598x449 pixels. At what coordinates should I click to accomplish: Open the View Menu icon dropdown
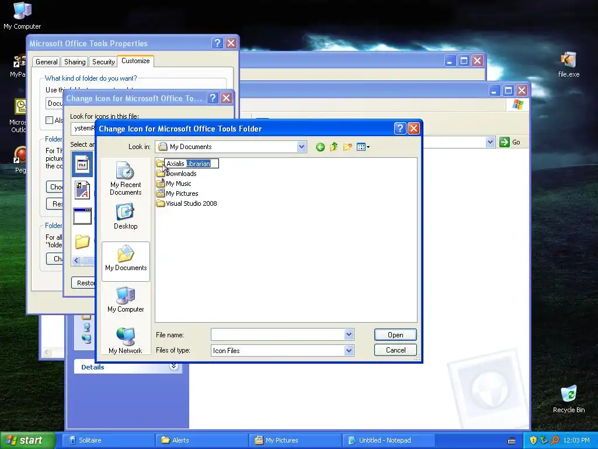click(363, 147)
